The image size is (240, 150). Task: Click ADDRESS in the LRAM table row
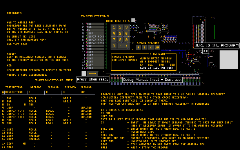pyautogui.click(x=34, y=136)
